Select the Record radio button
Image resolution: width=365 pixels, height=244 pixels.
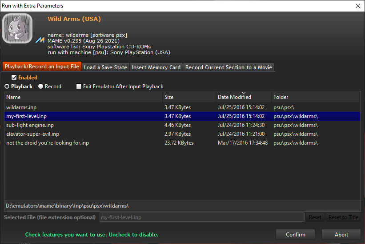click(x=41, y=87)
